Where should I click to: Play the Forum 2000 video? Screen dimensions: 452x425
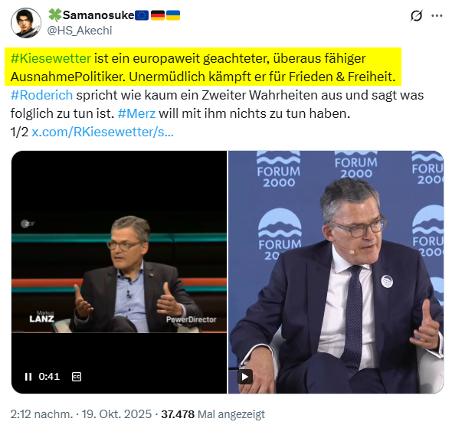[x=244, y=377]
